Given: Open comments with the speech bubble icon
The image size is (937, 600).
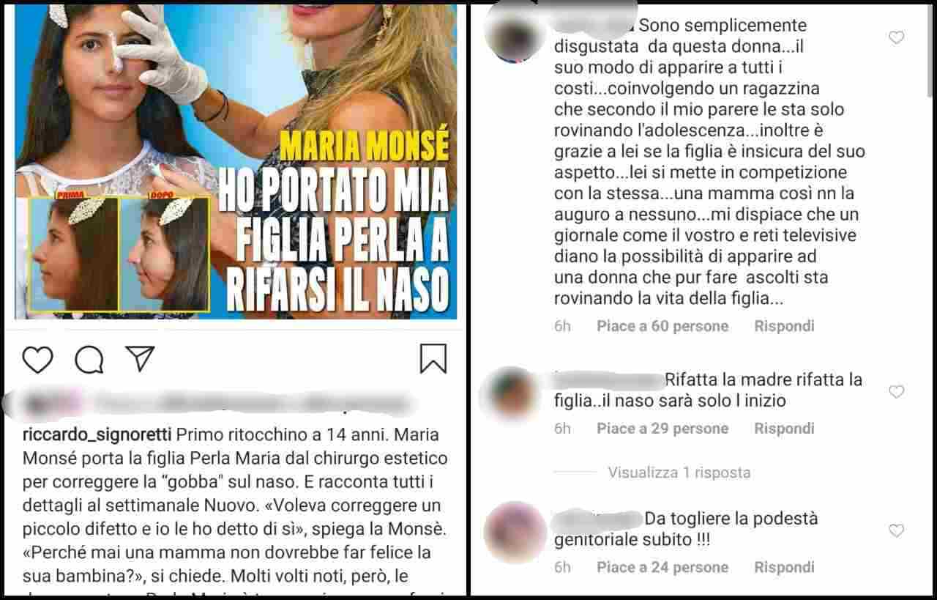Looking at the screenshot, I should point(89,359).
